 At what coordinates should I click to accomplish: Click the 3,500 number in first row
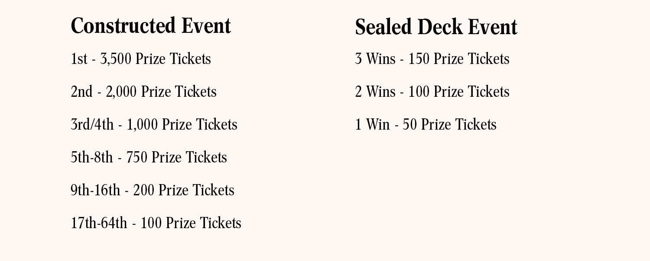[x=116, y=59]
